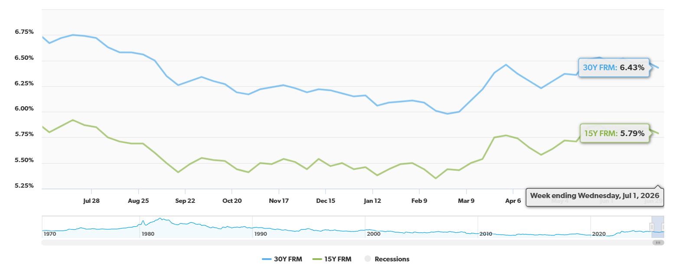Click the blue selected range in the navigator
Image resolution: width=679 pixels, height=280 pixels.
click(x=657, y=227)
